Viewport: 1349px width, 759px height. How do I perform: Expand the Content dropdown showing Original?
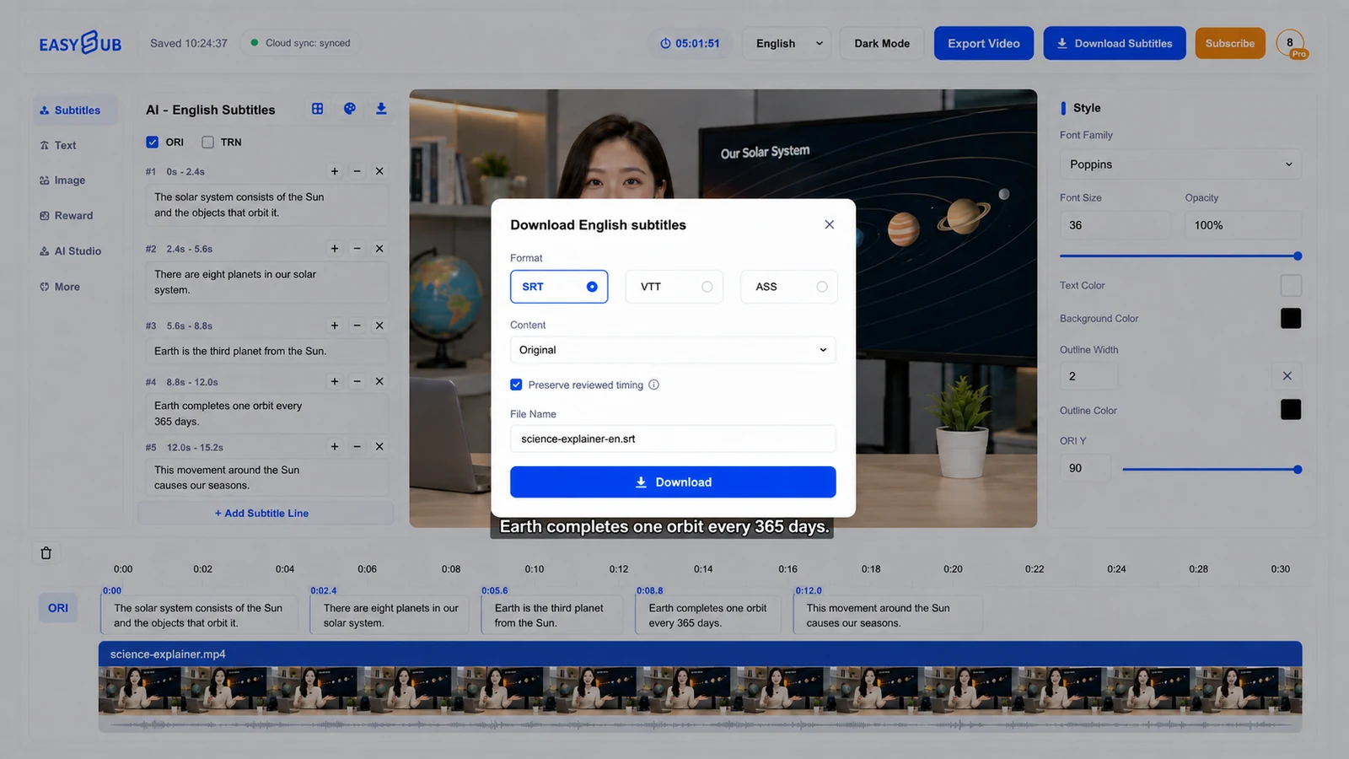673,350
